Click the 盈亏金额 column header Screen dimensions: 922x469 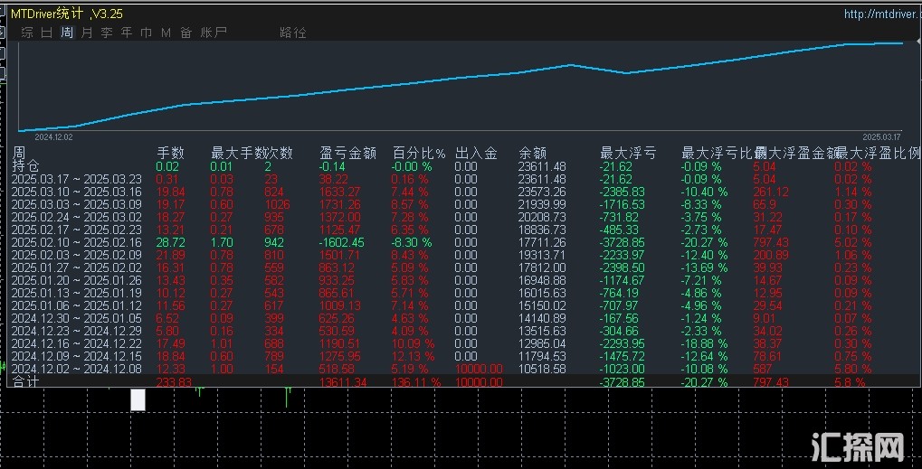pyautogui.click(x=348, y=154)
